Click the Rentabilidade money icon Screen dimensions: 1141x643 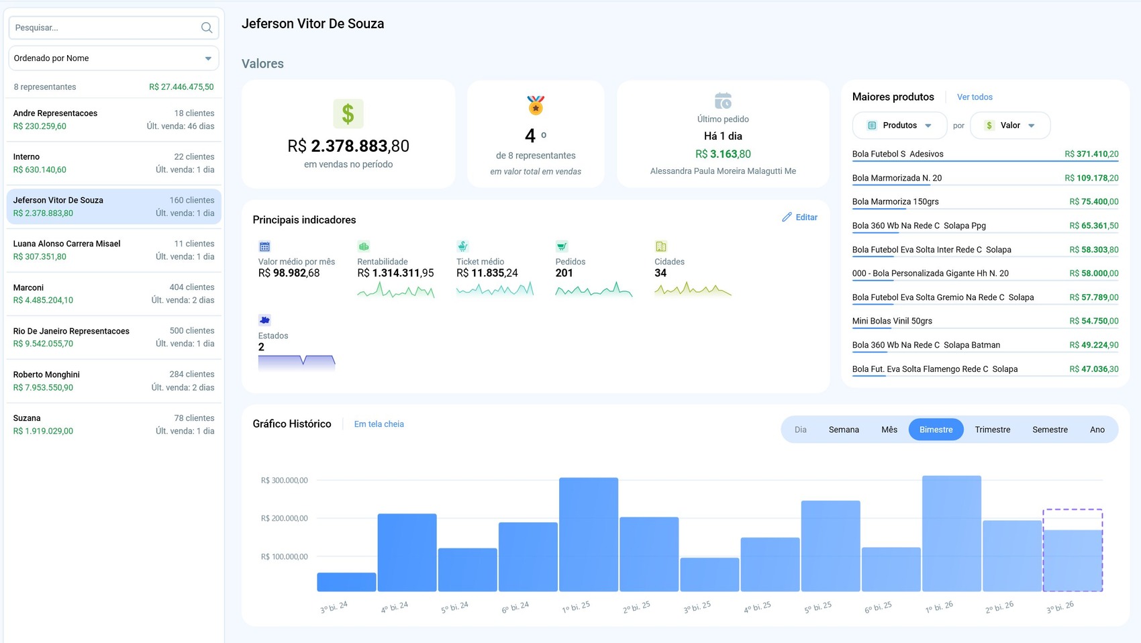point(364,246)
